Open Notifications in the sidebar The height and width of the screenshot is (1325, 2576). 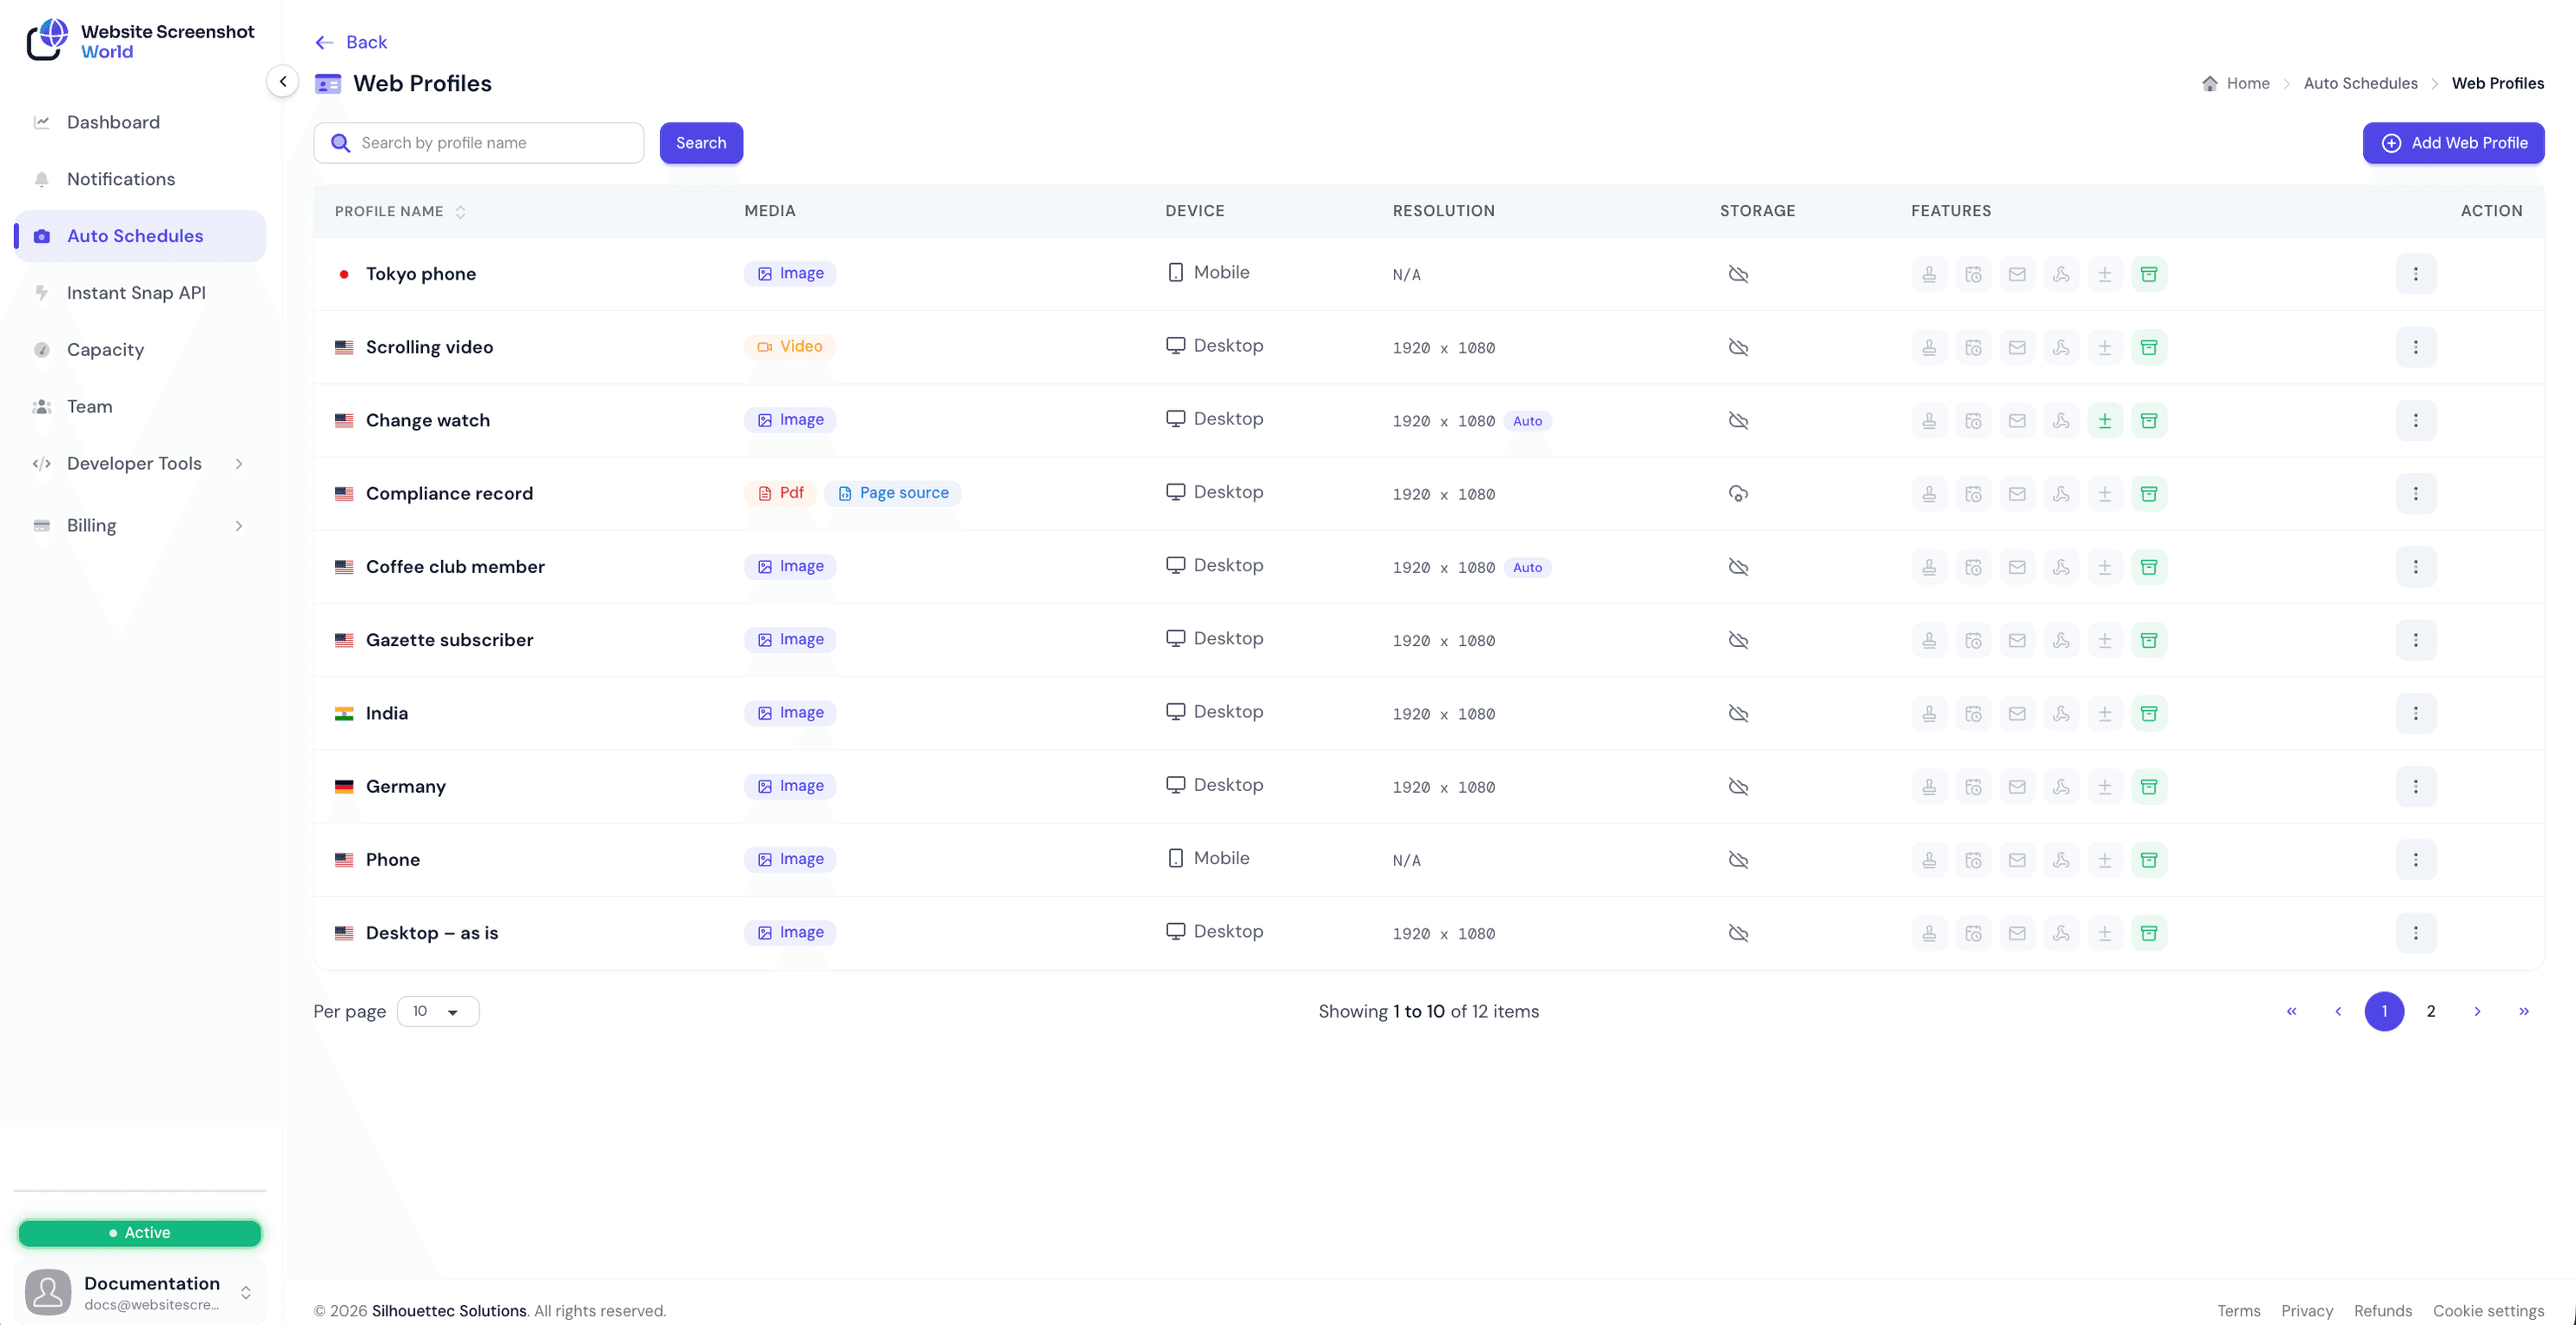click(x=140, y=179)
